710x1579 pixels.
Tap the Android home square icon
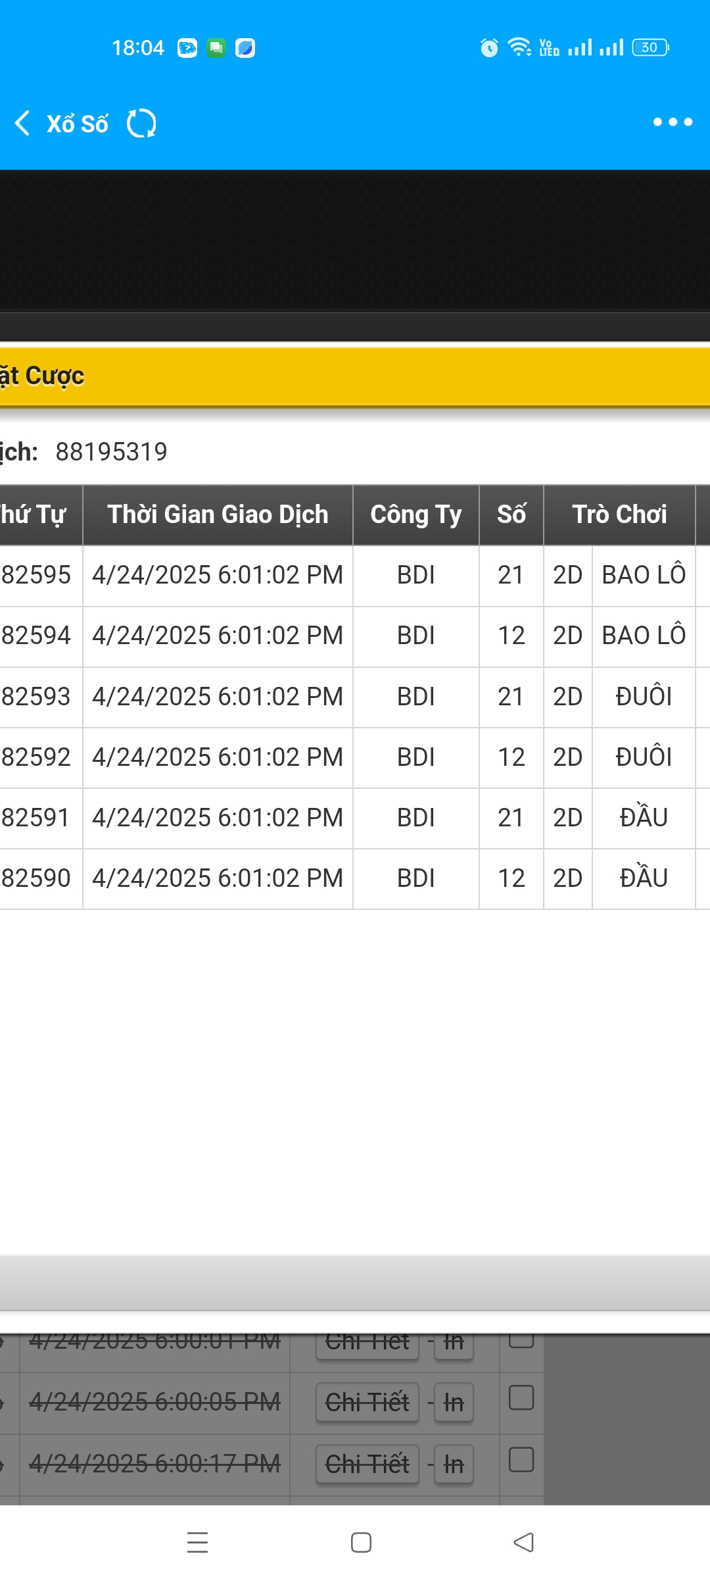pos(361,1542)
